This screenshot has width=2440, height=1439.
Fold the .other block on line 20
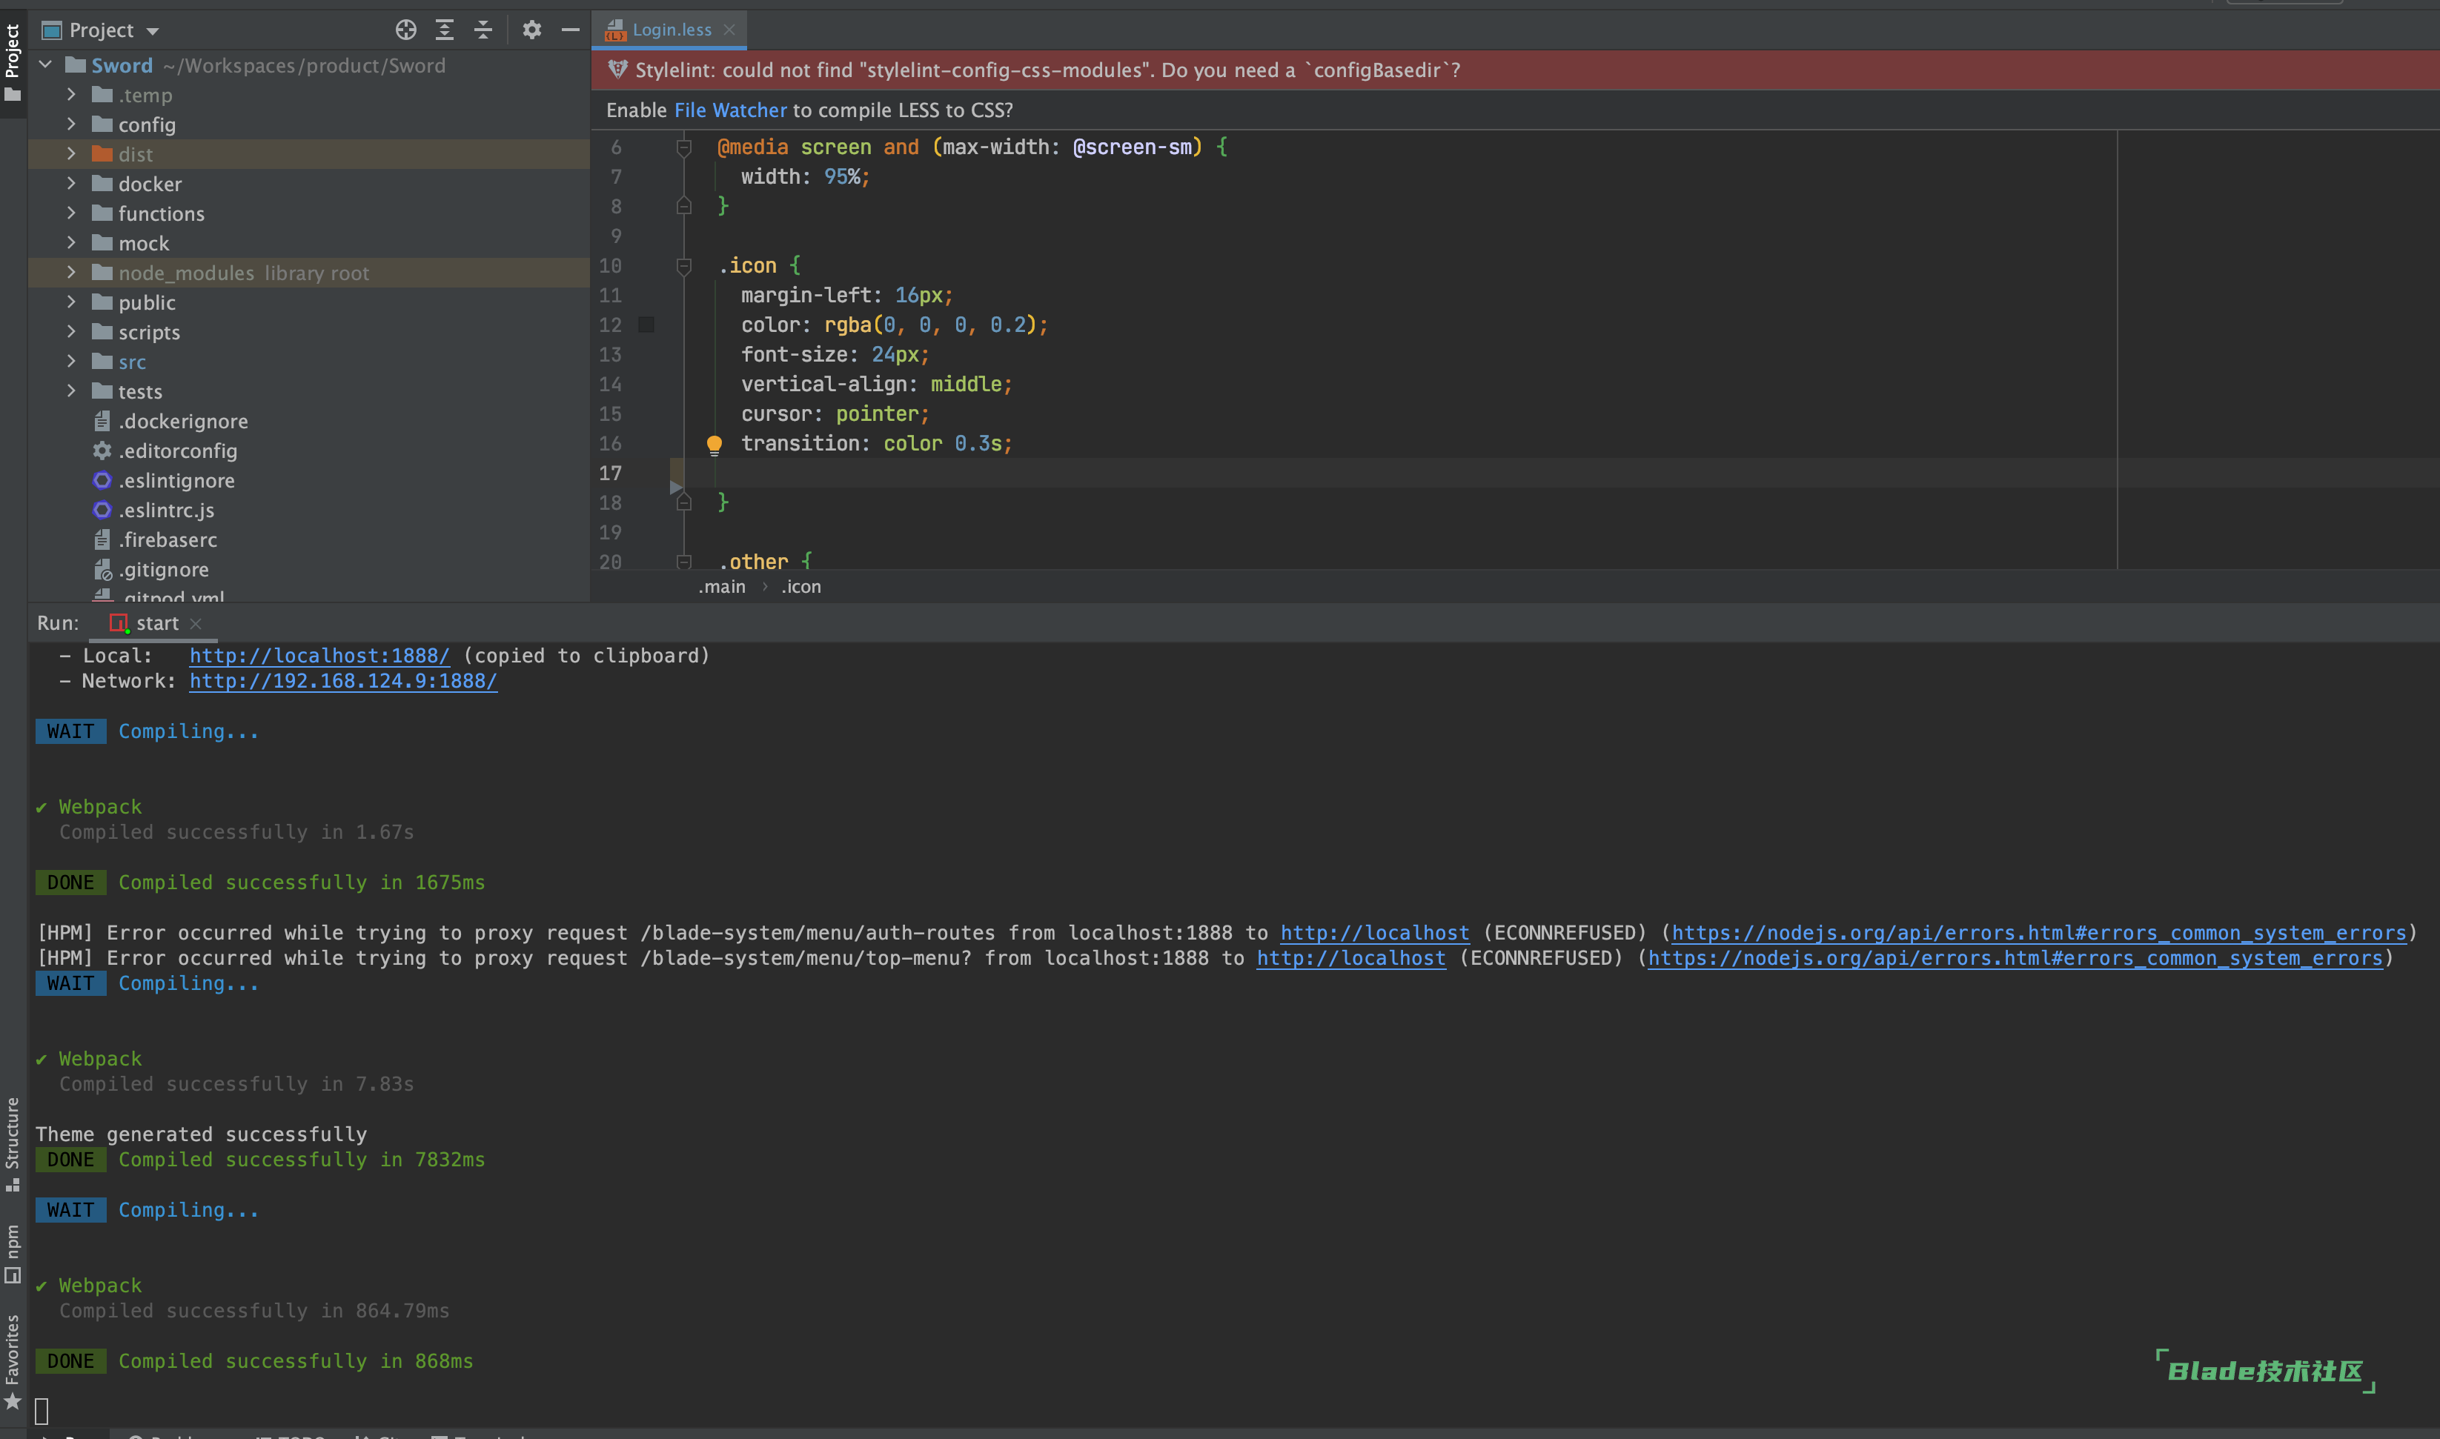click(x=683, y=562)
